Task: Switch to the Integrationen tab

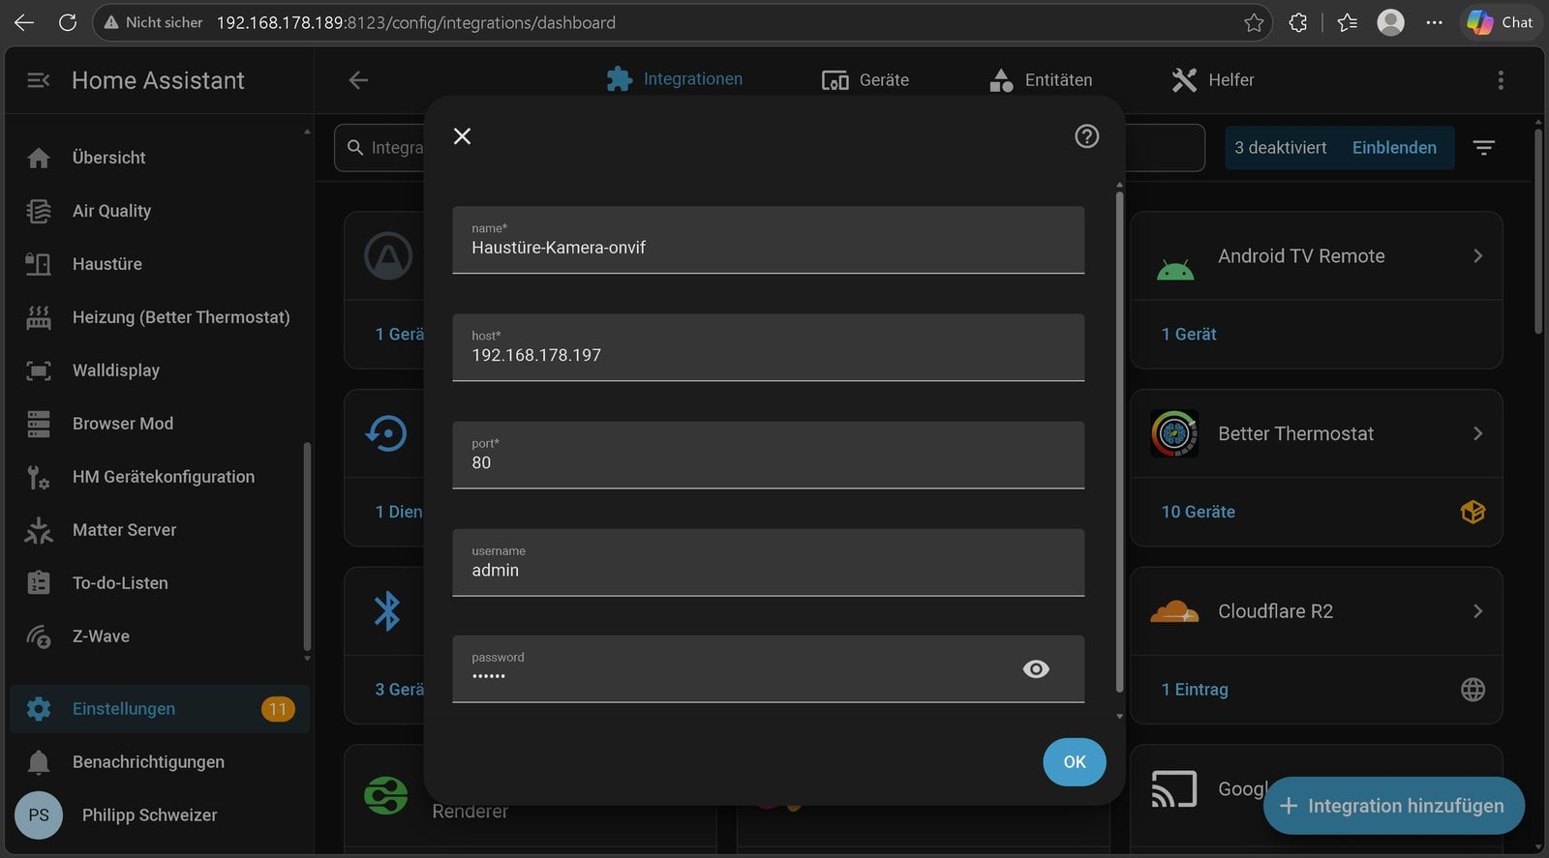Action: [675, 79]
